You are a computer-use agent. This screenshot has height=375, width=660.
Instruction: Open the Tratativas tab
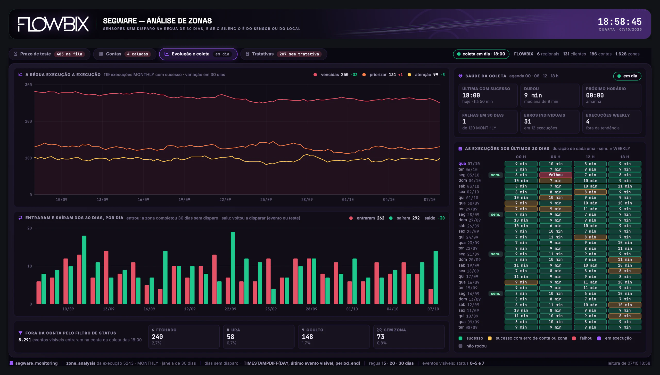pos(284,54)
